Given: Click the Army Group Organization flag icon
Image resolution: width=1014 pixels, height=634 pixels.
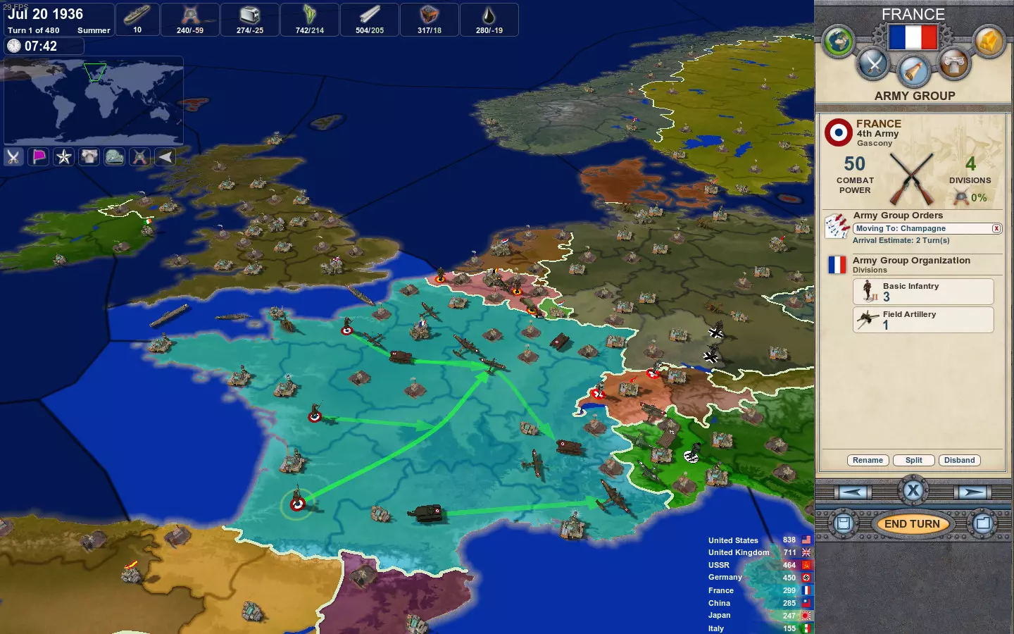Looking at the screenshot, I should pos(837,265).
